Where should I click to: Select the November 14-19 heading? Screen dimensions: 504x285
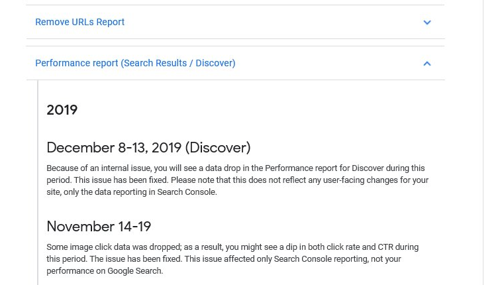[x=99, y=227]
